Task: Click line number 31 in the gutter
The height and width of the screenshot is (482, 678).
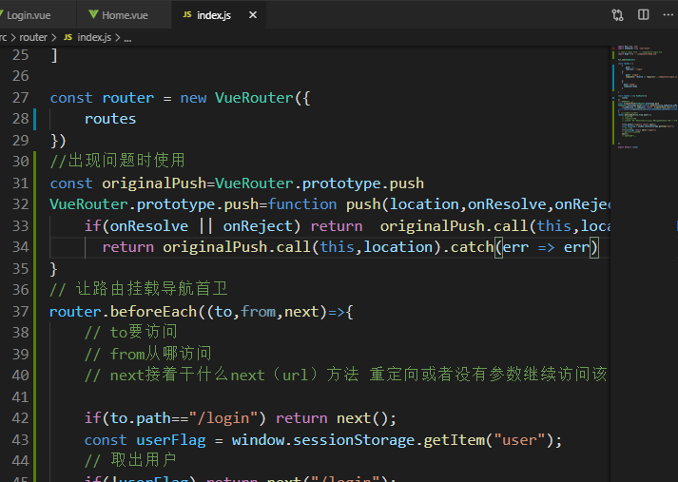Action: (x=20, y=183)
